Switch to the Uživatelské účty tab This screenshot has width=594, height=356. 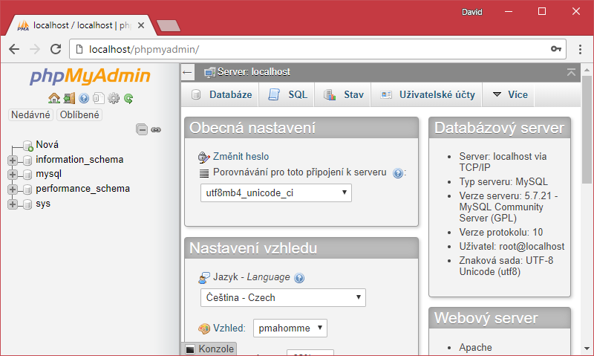428,95
